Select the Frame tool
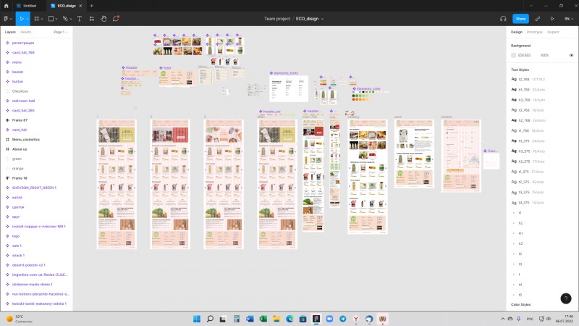This screenshot has width=579, height=326. pos(37,19)
